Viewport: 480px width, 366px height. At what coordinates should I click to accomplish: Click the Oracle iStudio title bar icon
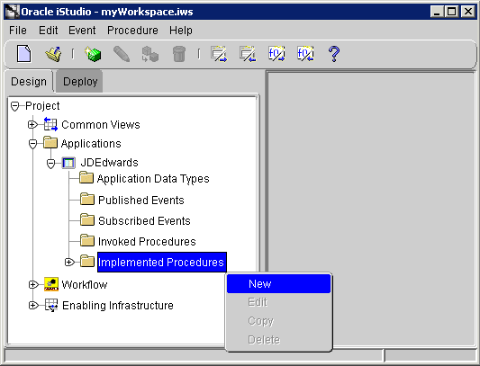[13, 12]
